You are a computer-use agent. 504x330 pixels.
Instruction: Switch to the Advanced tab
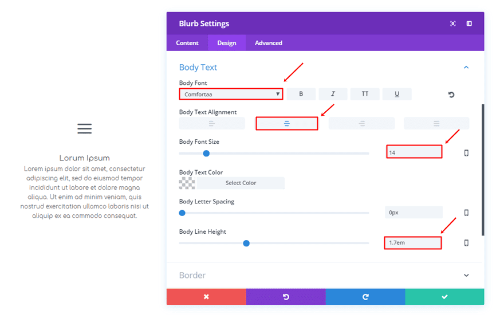pyautogui.click(x=269, y=43)
